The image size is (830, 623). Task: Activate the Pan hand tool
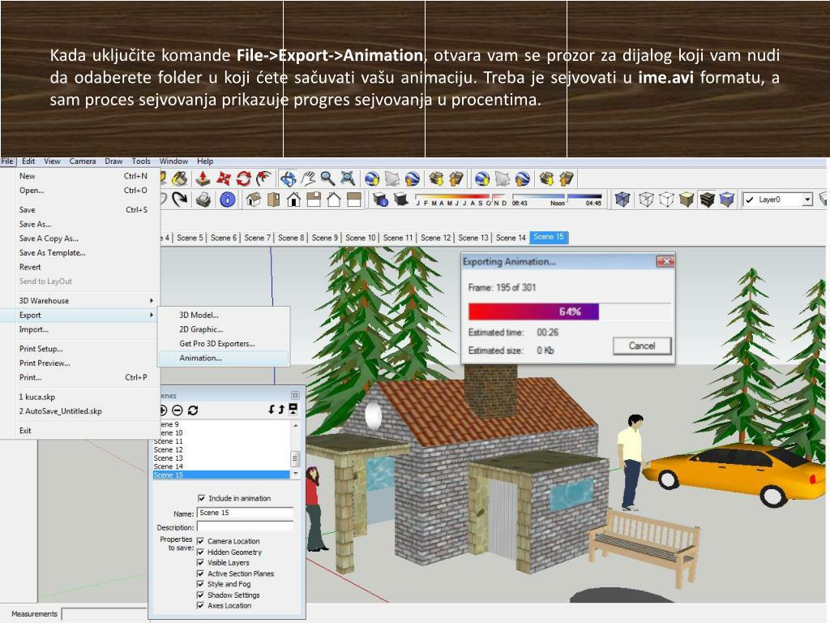(308, 179)
